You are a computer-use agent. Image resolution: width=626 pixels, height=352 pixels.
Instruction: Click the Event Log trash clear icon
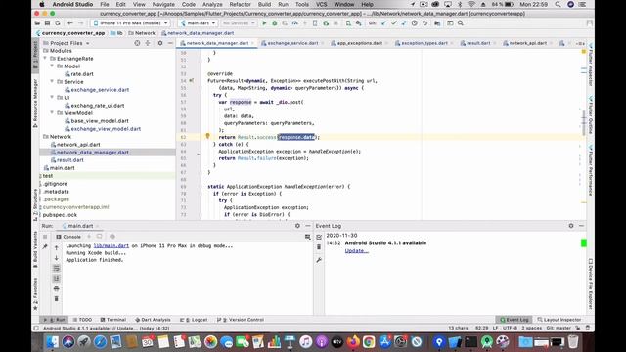pyautogui.click(x=319, y=247)
